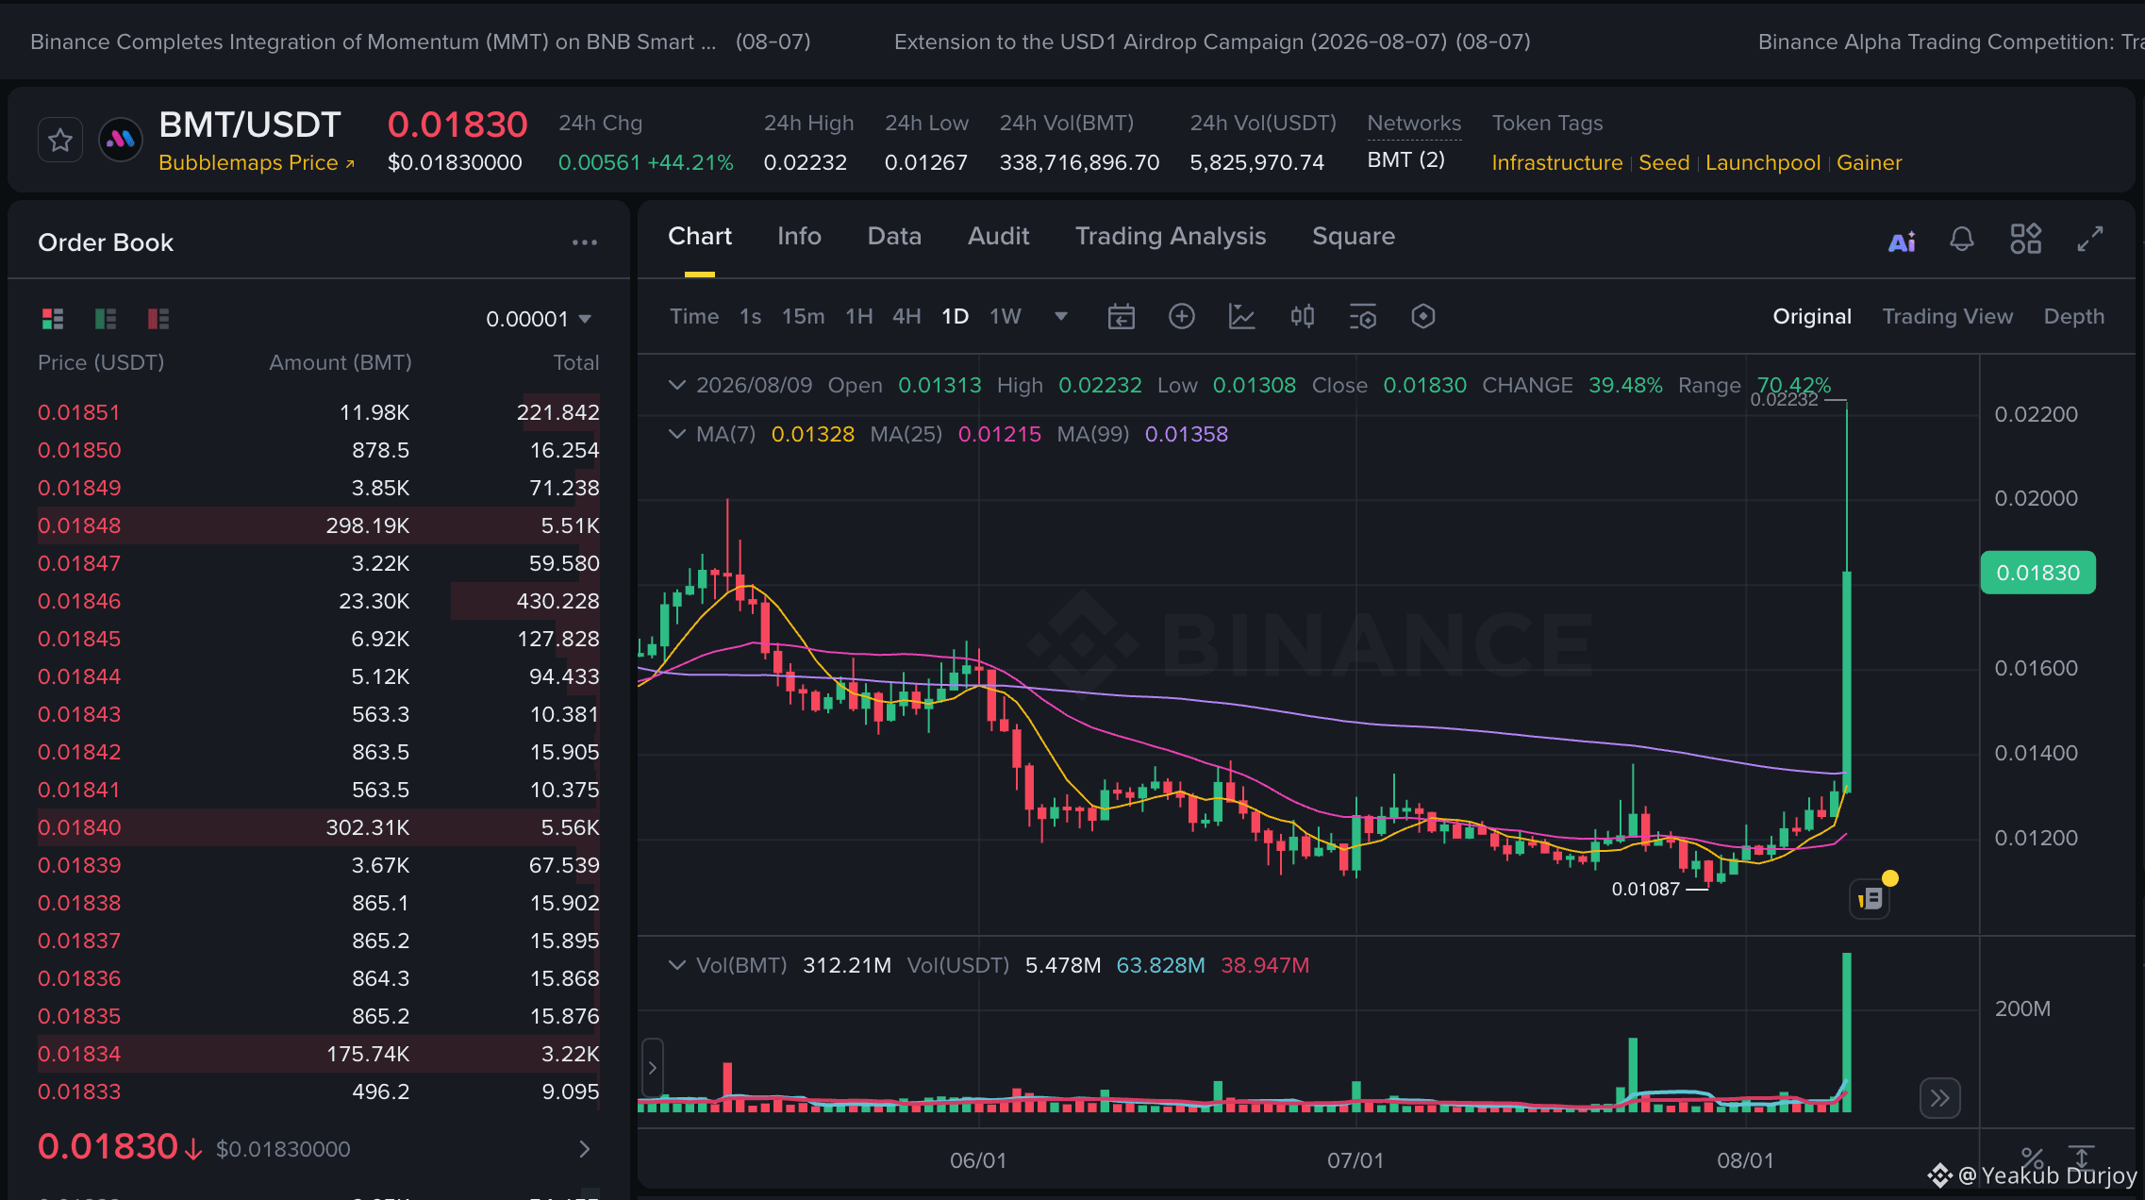Open the Audit tab
This screenshot has width=2145, height=1200.
(x=998, y=237)
